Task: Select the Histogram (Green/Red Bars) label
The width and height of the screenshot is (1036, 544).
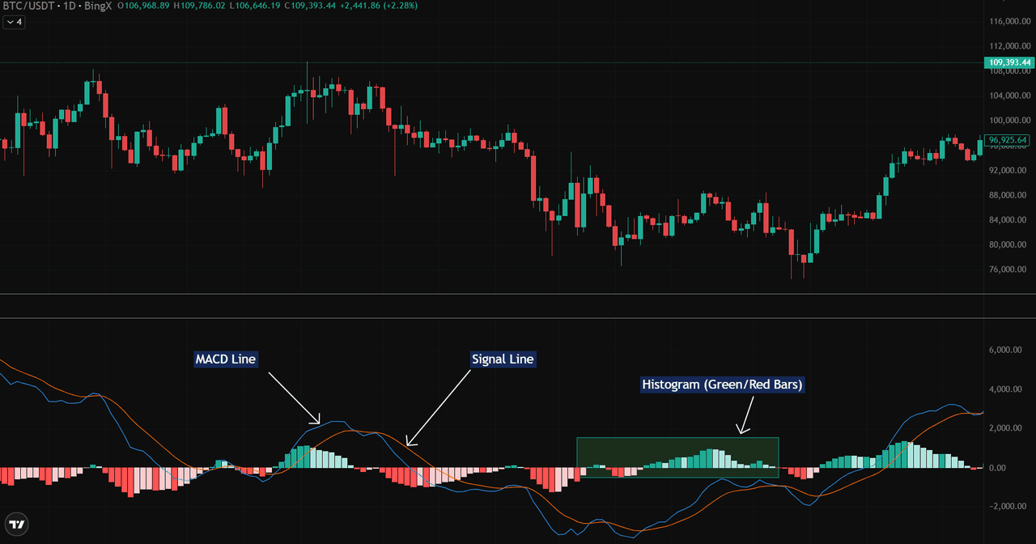Action: [722, 385]
